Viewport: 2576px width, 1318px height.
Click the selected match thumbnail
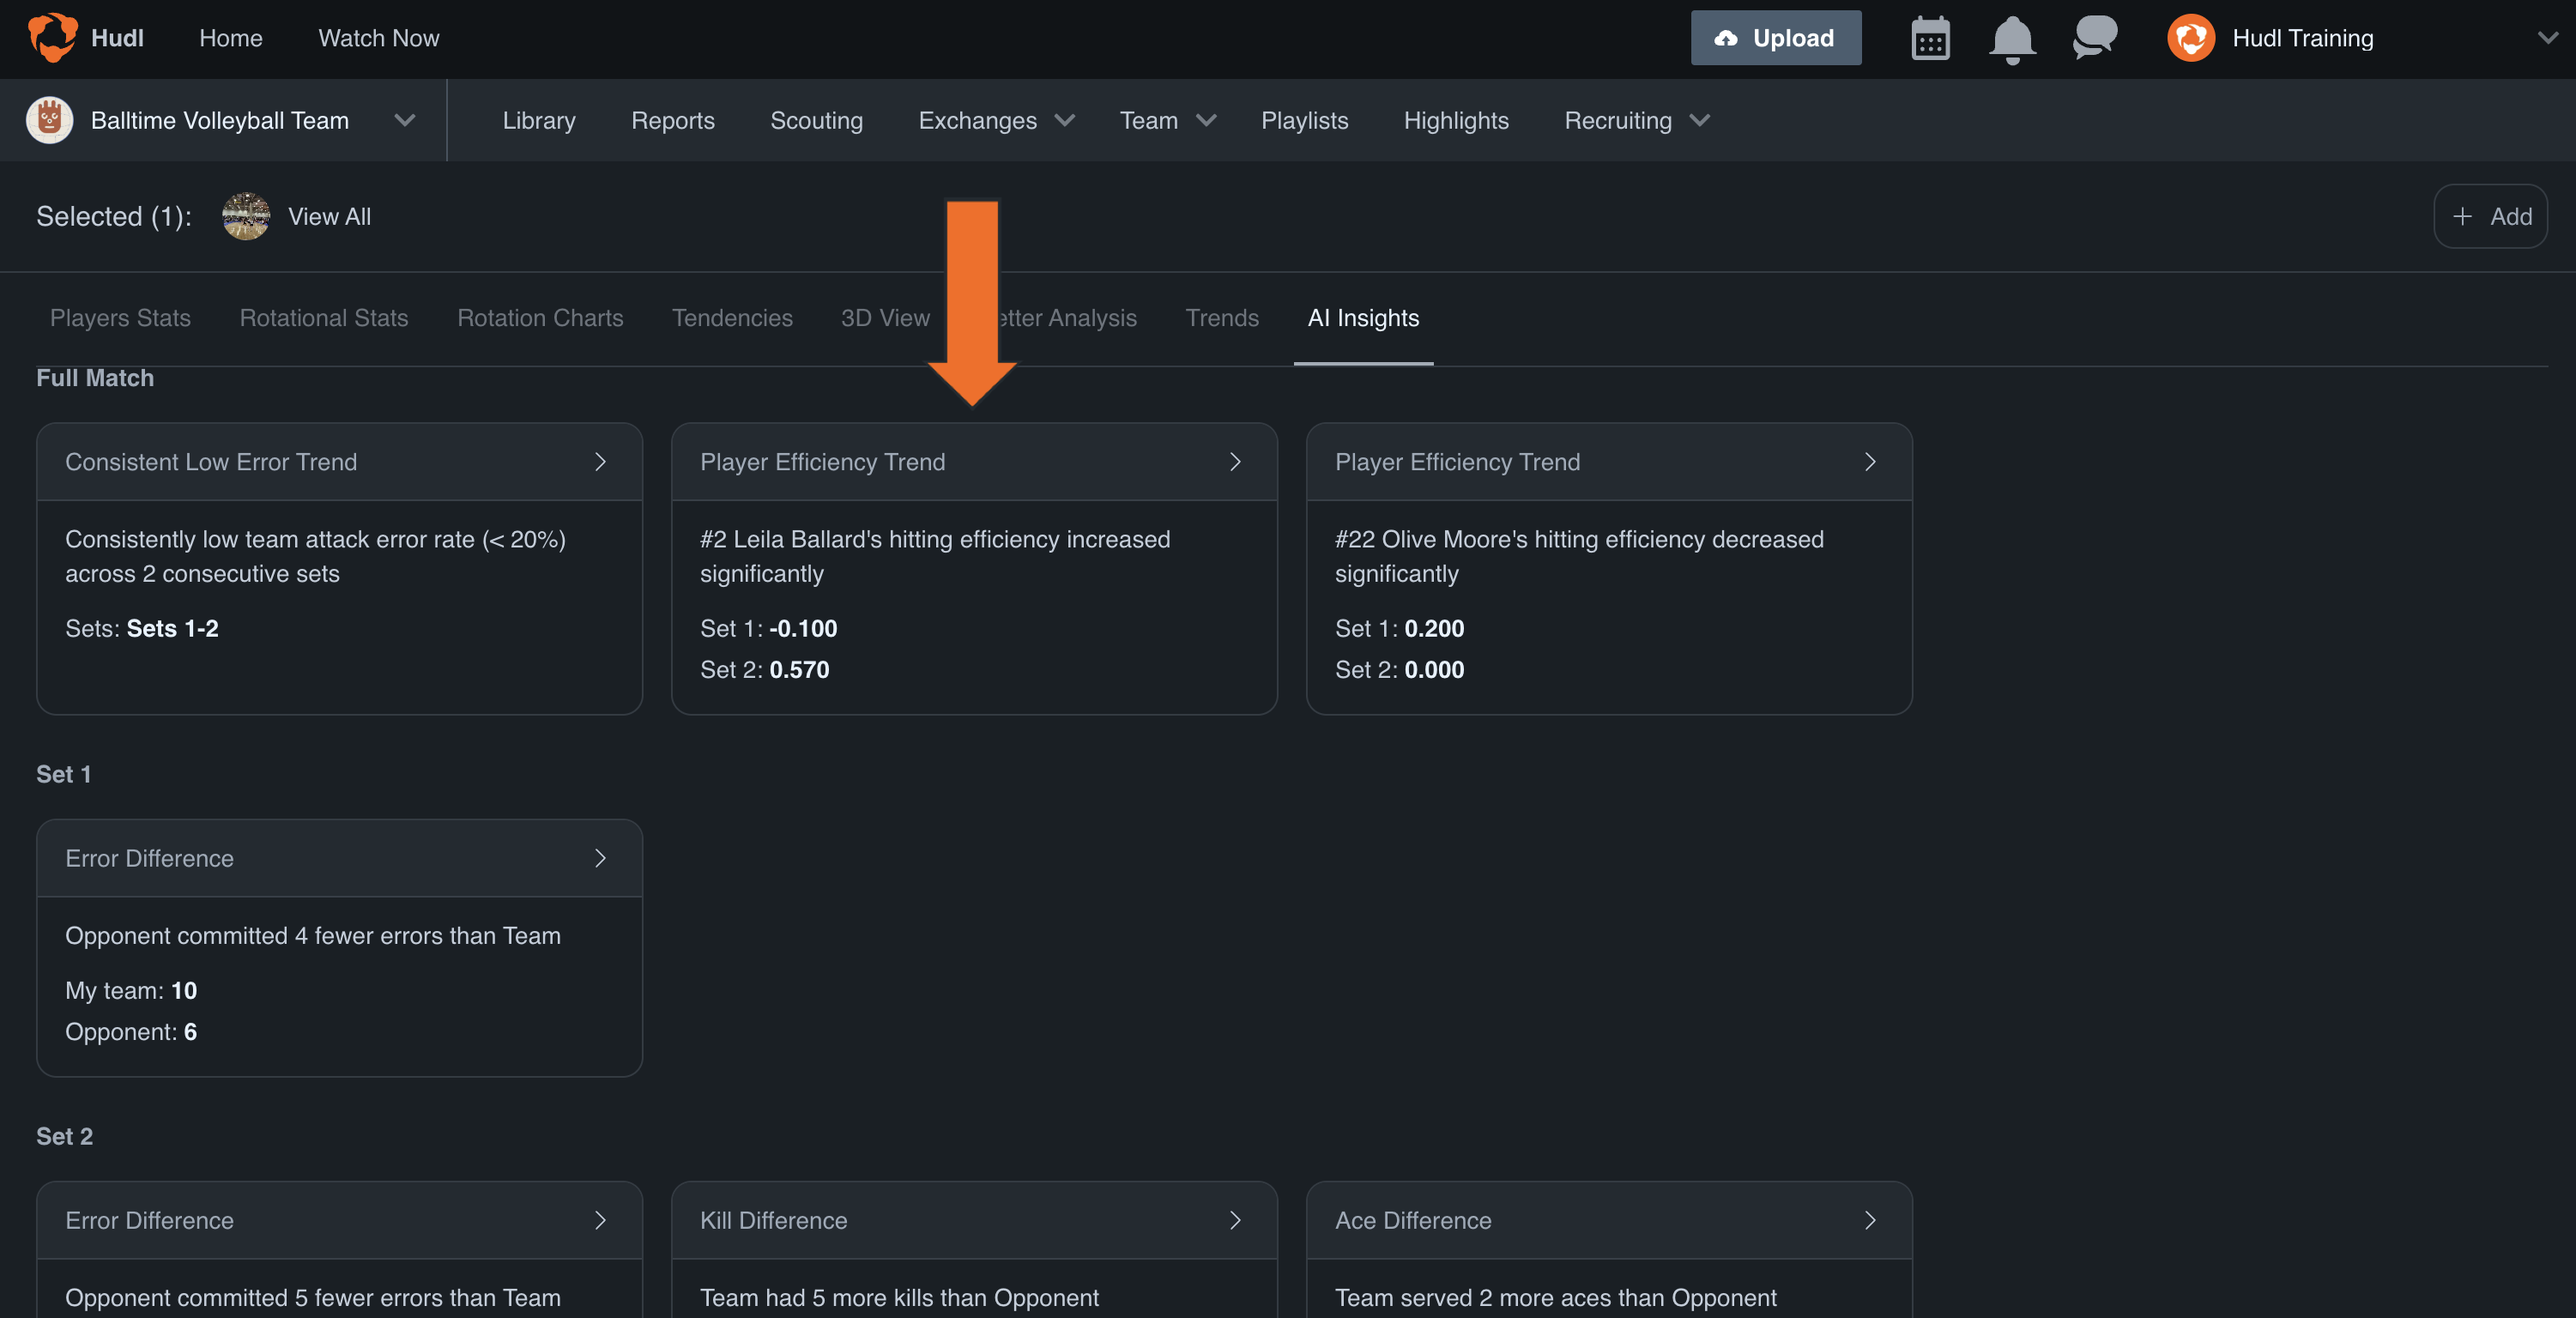point(246,216)
